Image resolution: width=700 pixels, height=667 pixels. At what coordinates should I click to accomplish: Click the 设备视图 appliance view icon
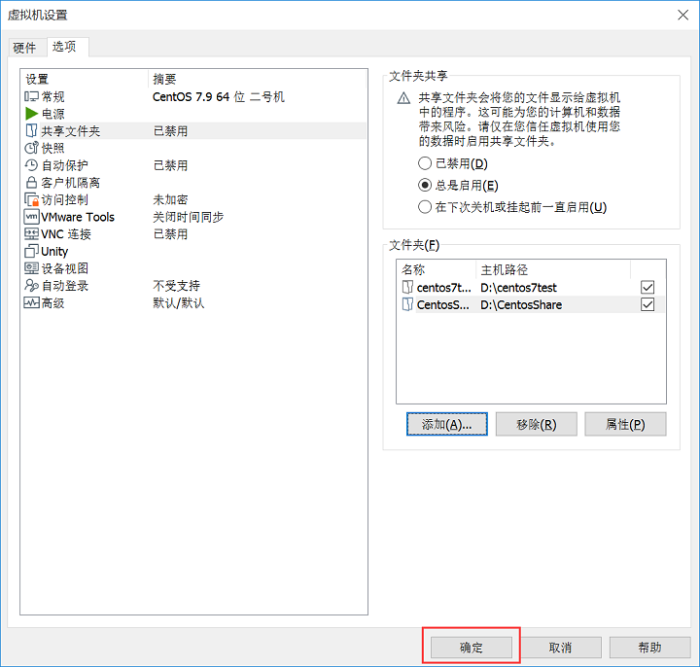point(31,268)
